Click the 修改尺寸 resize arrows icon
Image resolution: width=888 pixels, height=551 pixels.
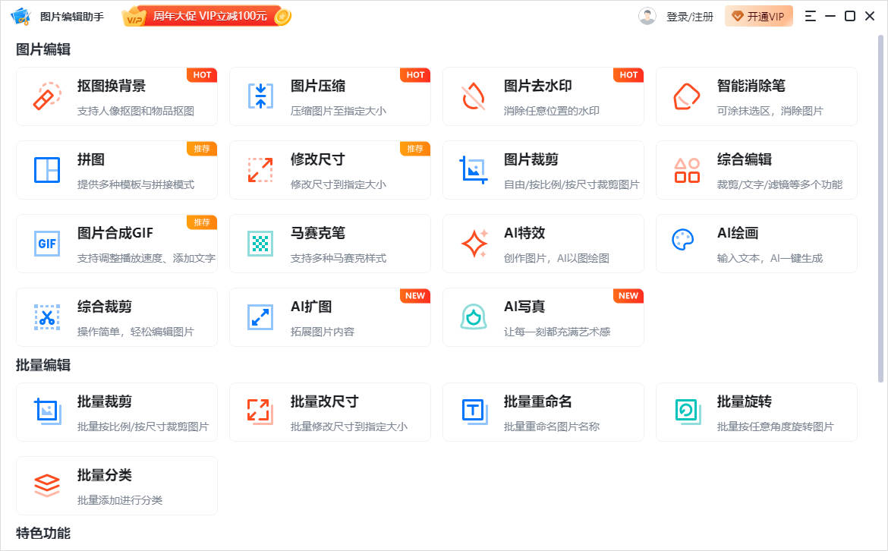(x=260, y=170)
